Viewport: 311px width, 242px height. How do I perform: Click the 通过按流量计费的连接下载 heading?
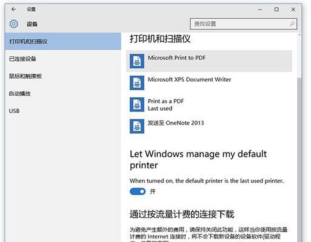coord(182,214)
